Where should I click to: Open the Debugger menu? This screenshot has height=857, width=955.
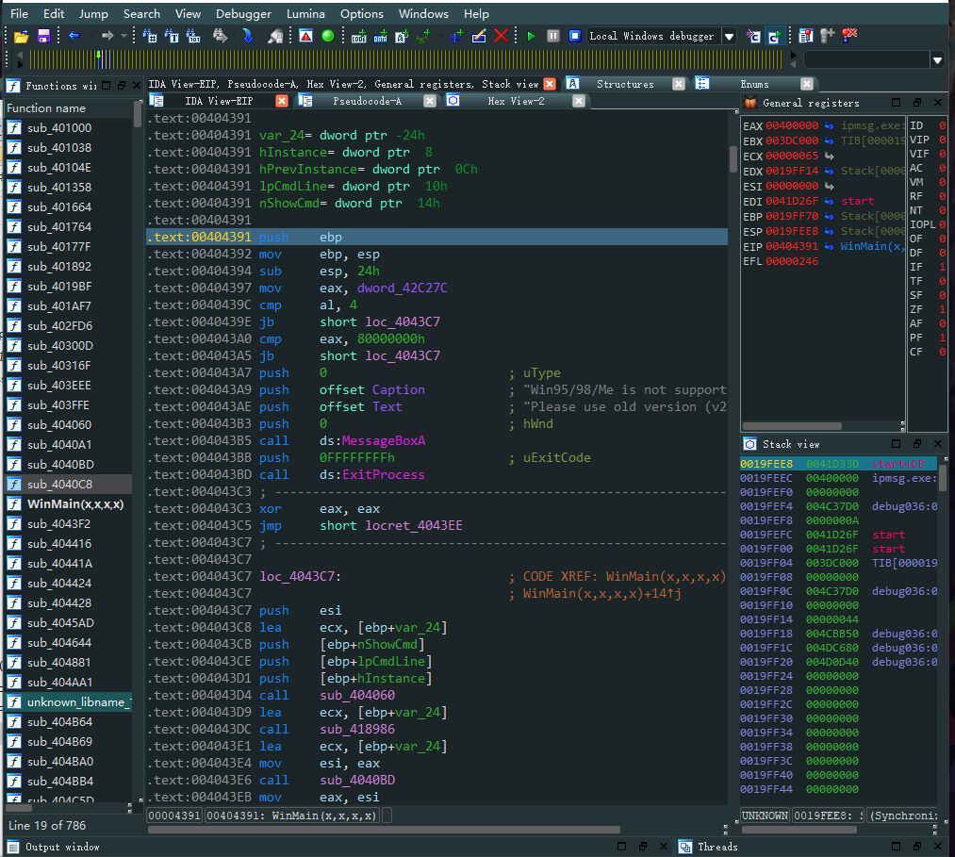point(243,13)
